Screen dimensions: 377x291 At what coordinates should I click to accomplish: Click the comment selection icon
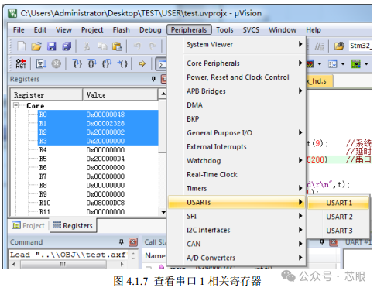(319, 46)
